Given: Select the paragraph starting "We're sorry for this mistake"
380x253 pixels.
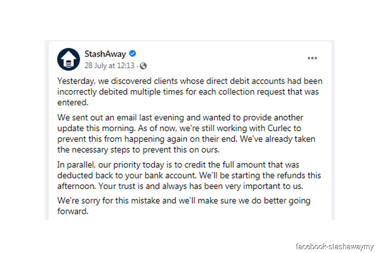Looking at the screenshot, I should [x=184, y=206].
